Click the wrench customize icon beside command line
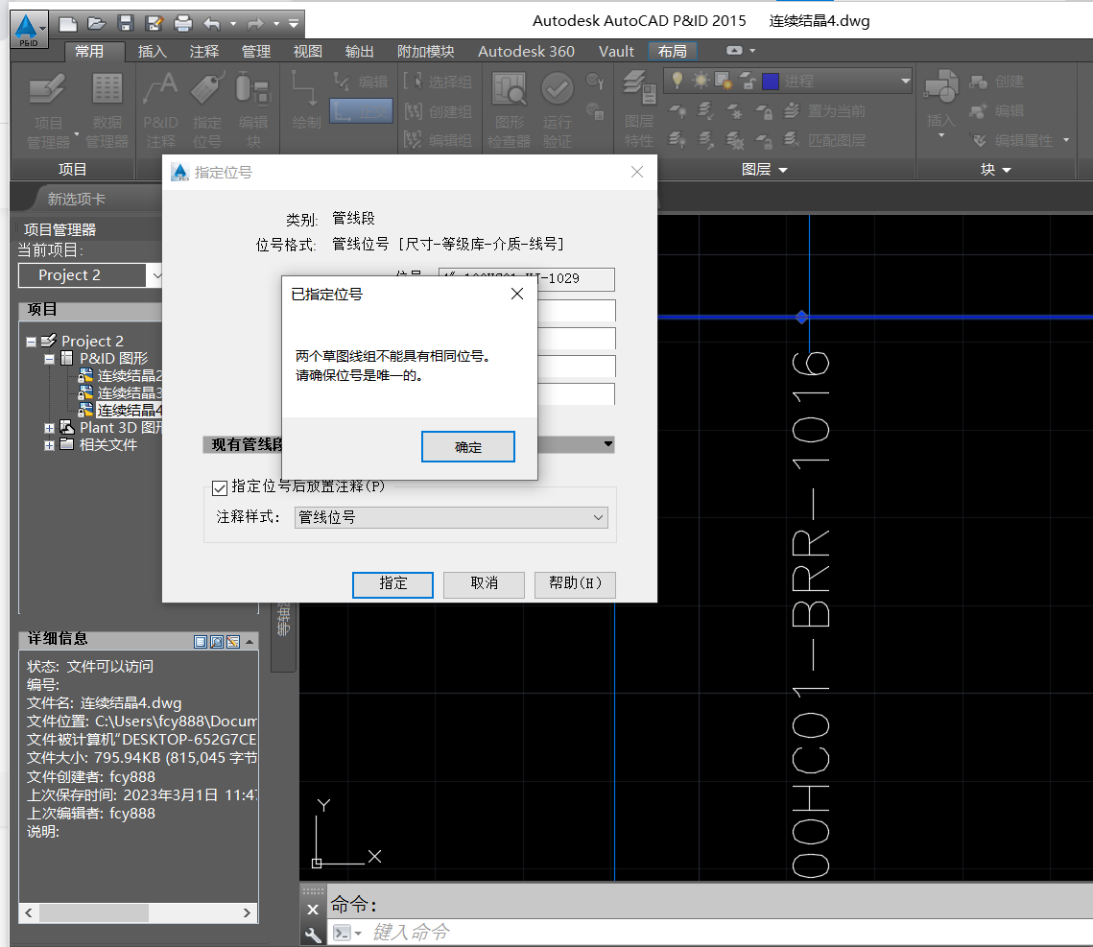1093x947 pixels. pos(313,934)
